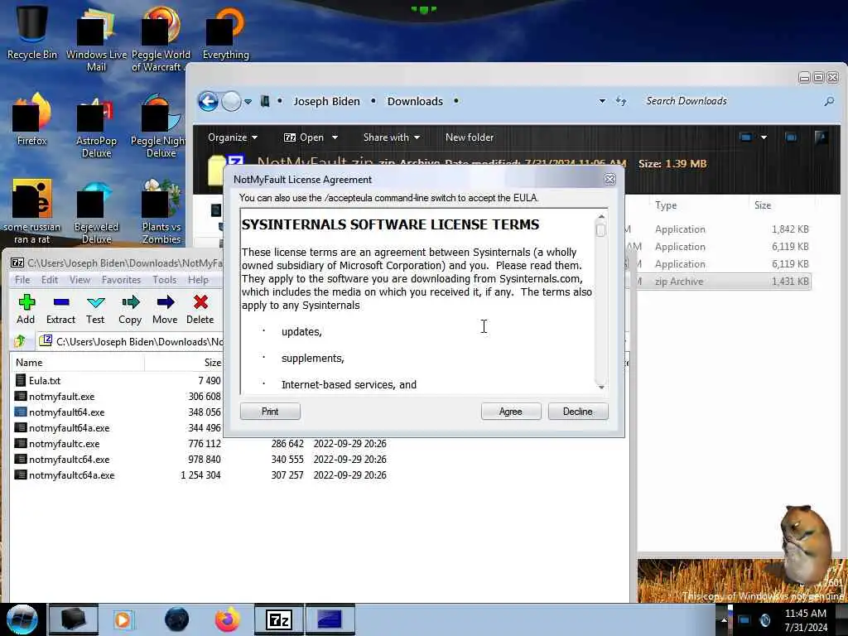Image resolution: width=848 pixels, height=636 pixels.
Task: Open the Favorites menu in 7-Zip
Action: coord(121,280)
